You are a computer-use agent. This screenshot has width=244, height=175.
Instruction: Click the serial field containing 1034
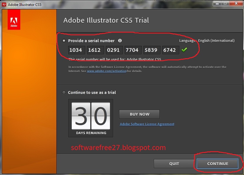click(x=77, y=50)
